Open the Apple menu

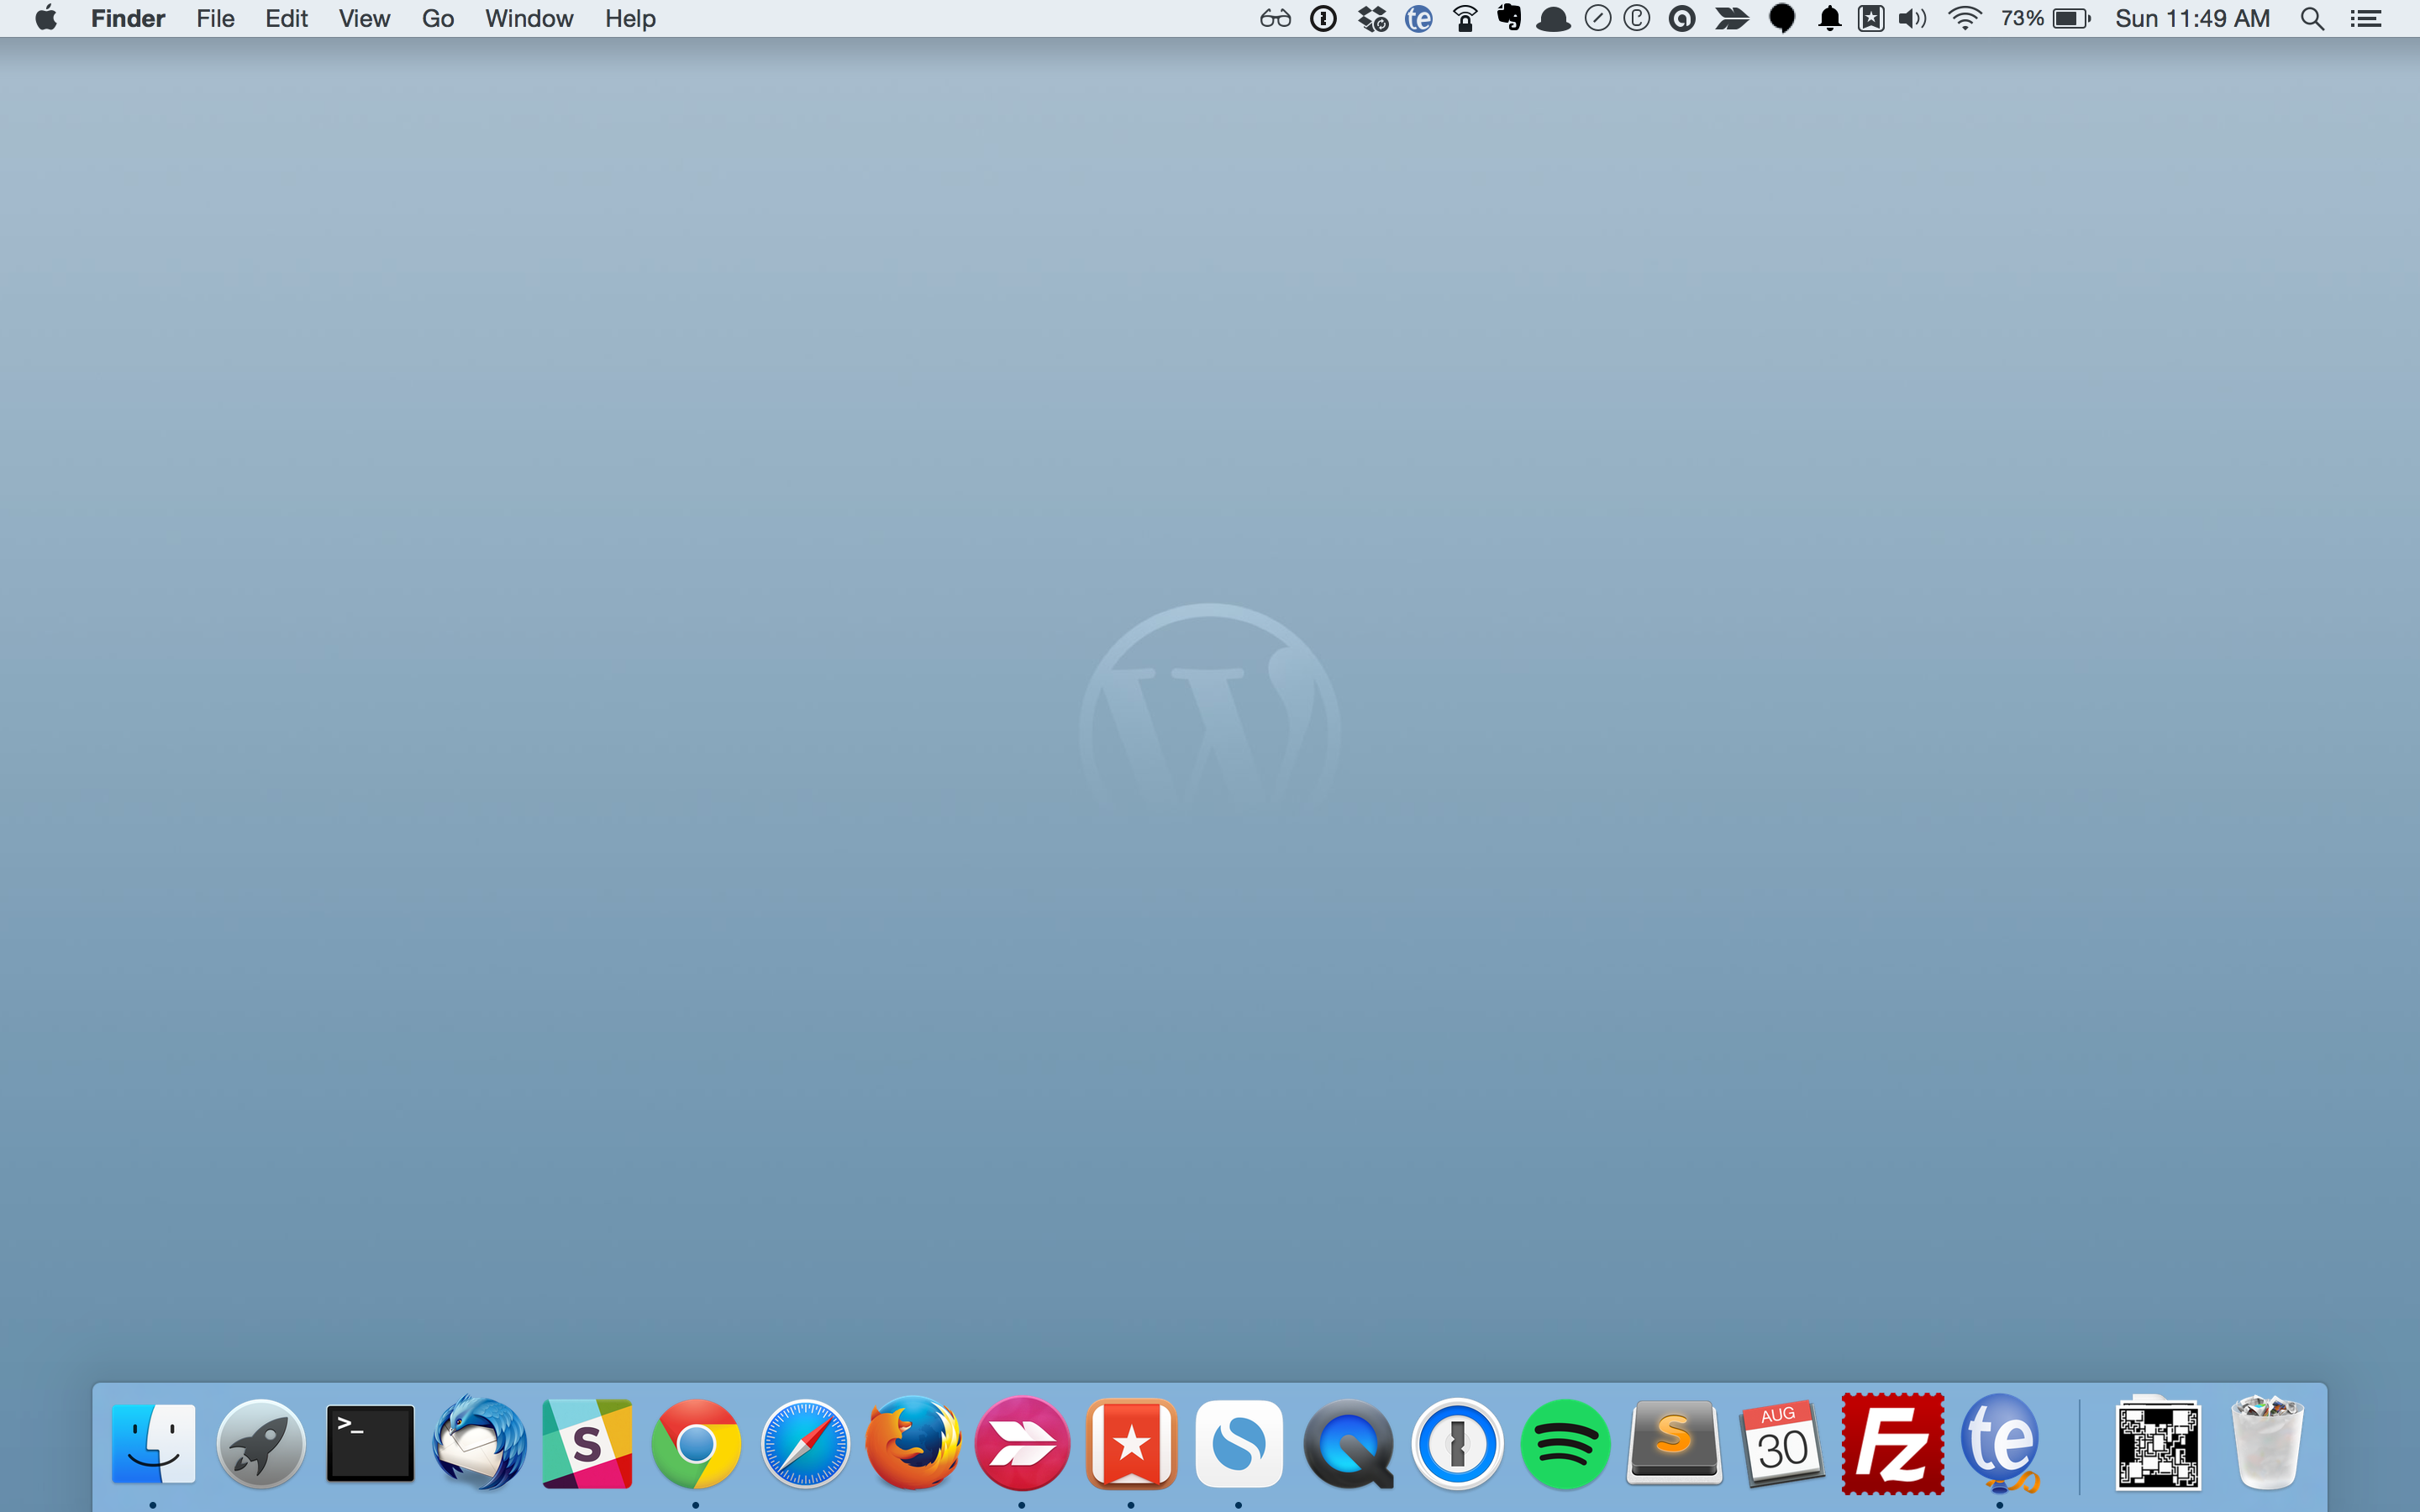45,19
